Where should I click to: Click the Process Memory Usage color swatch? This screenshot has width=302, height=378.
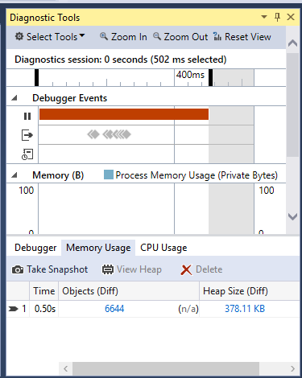[109, 175]
